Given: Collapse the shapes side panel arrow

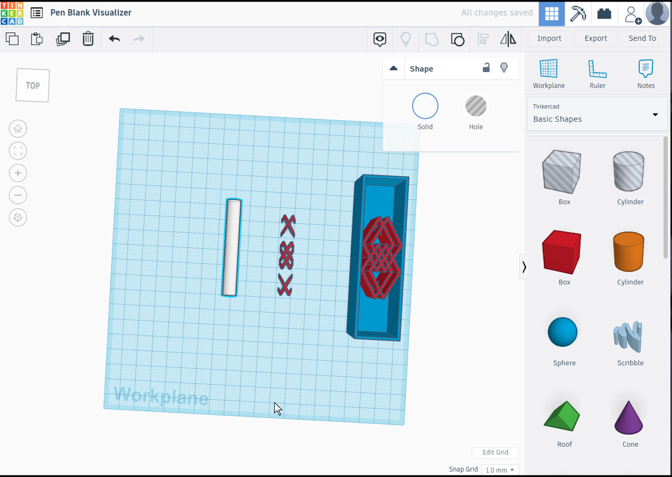Looking at the screenshot, I should click(x=524, y=267).
